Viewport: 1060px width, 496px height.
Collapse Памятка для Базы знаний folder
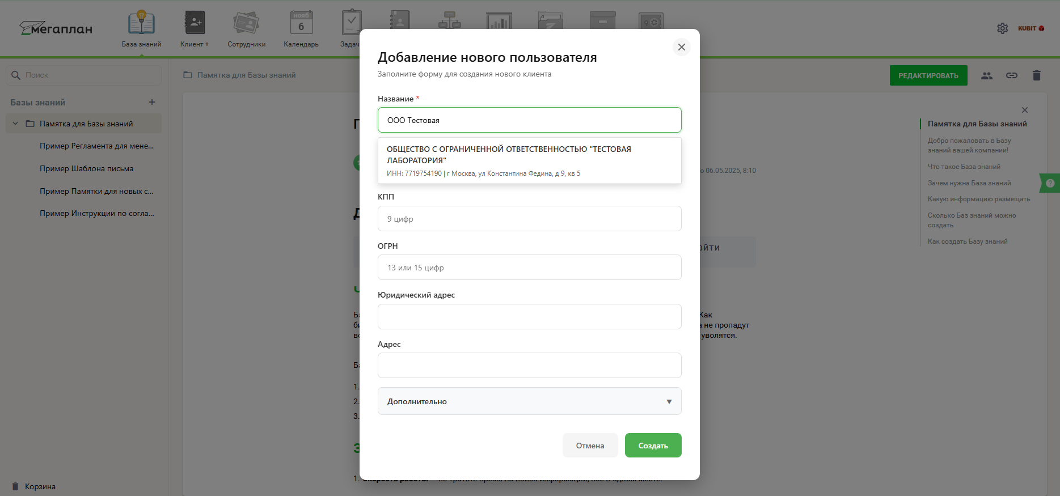point(15,124)
